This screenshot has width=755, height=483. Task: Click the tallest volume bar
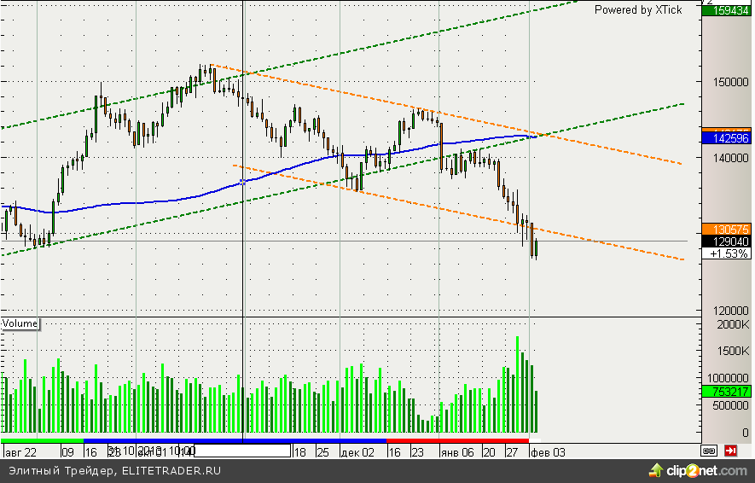[x=517, y=384]
